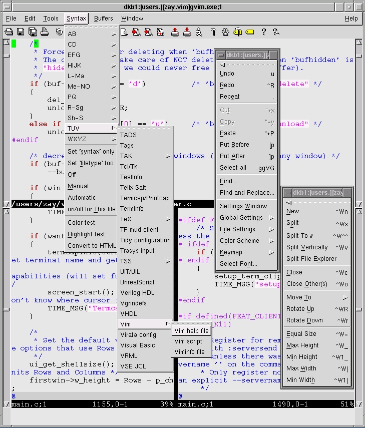This screenshot has height=428, width=365.
Task: Click the Print toolbar icon
Action: [x=45, y=32]
